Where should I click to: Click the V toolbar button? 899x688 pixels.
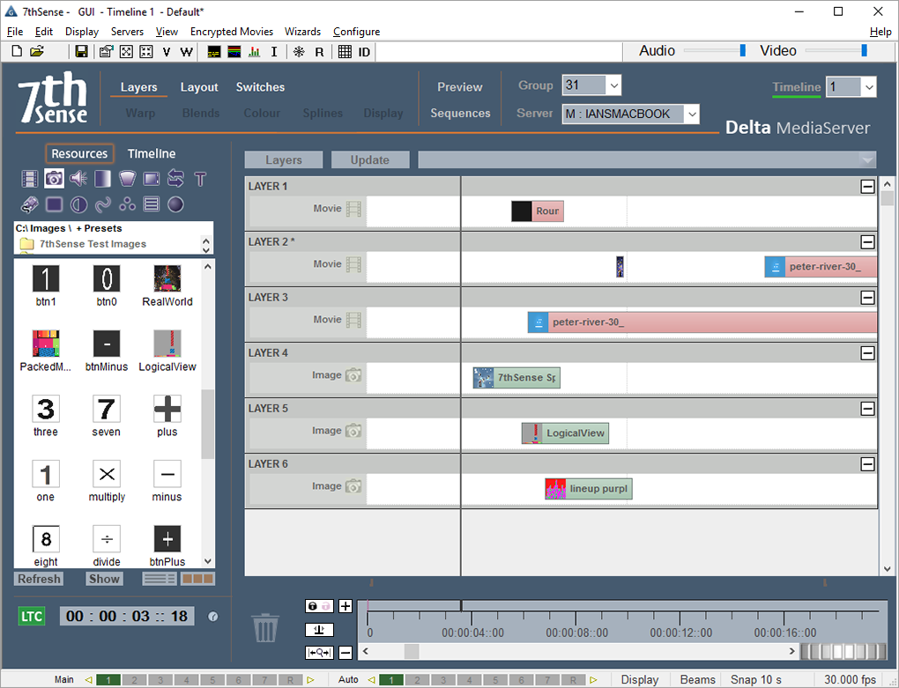pyautogui.click(x=167, y=52)
